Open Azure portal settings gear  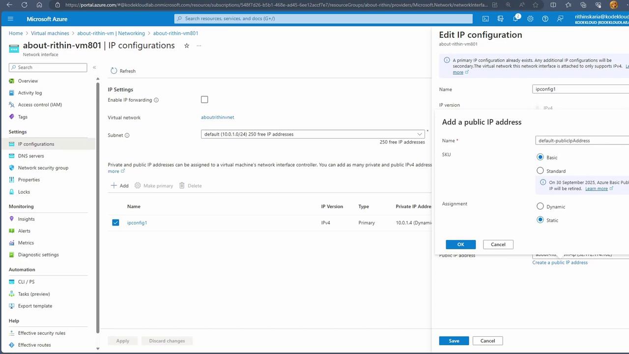(530, 19)
